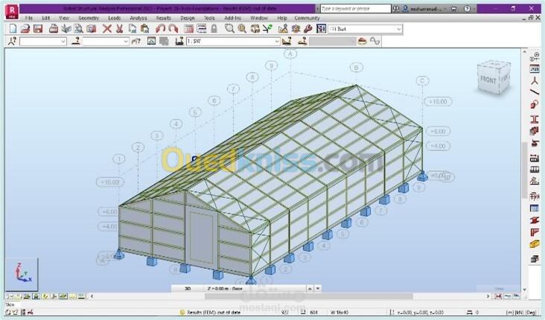Image resolution: width=545 pixels, height=320 pixels.
Task: Open the Analysis menu
Action: point(138,17)
